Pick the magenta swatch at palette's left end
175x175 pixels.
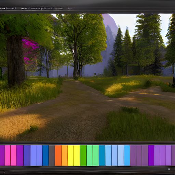point(2,156)
